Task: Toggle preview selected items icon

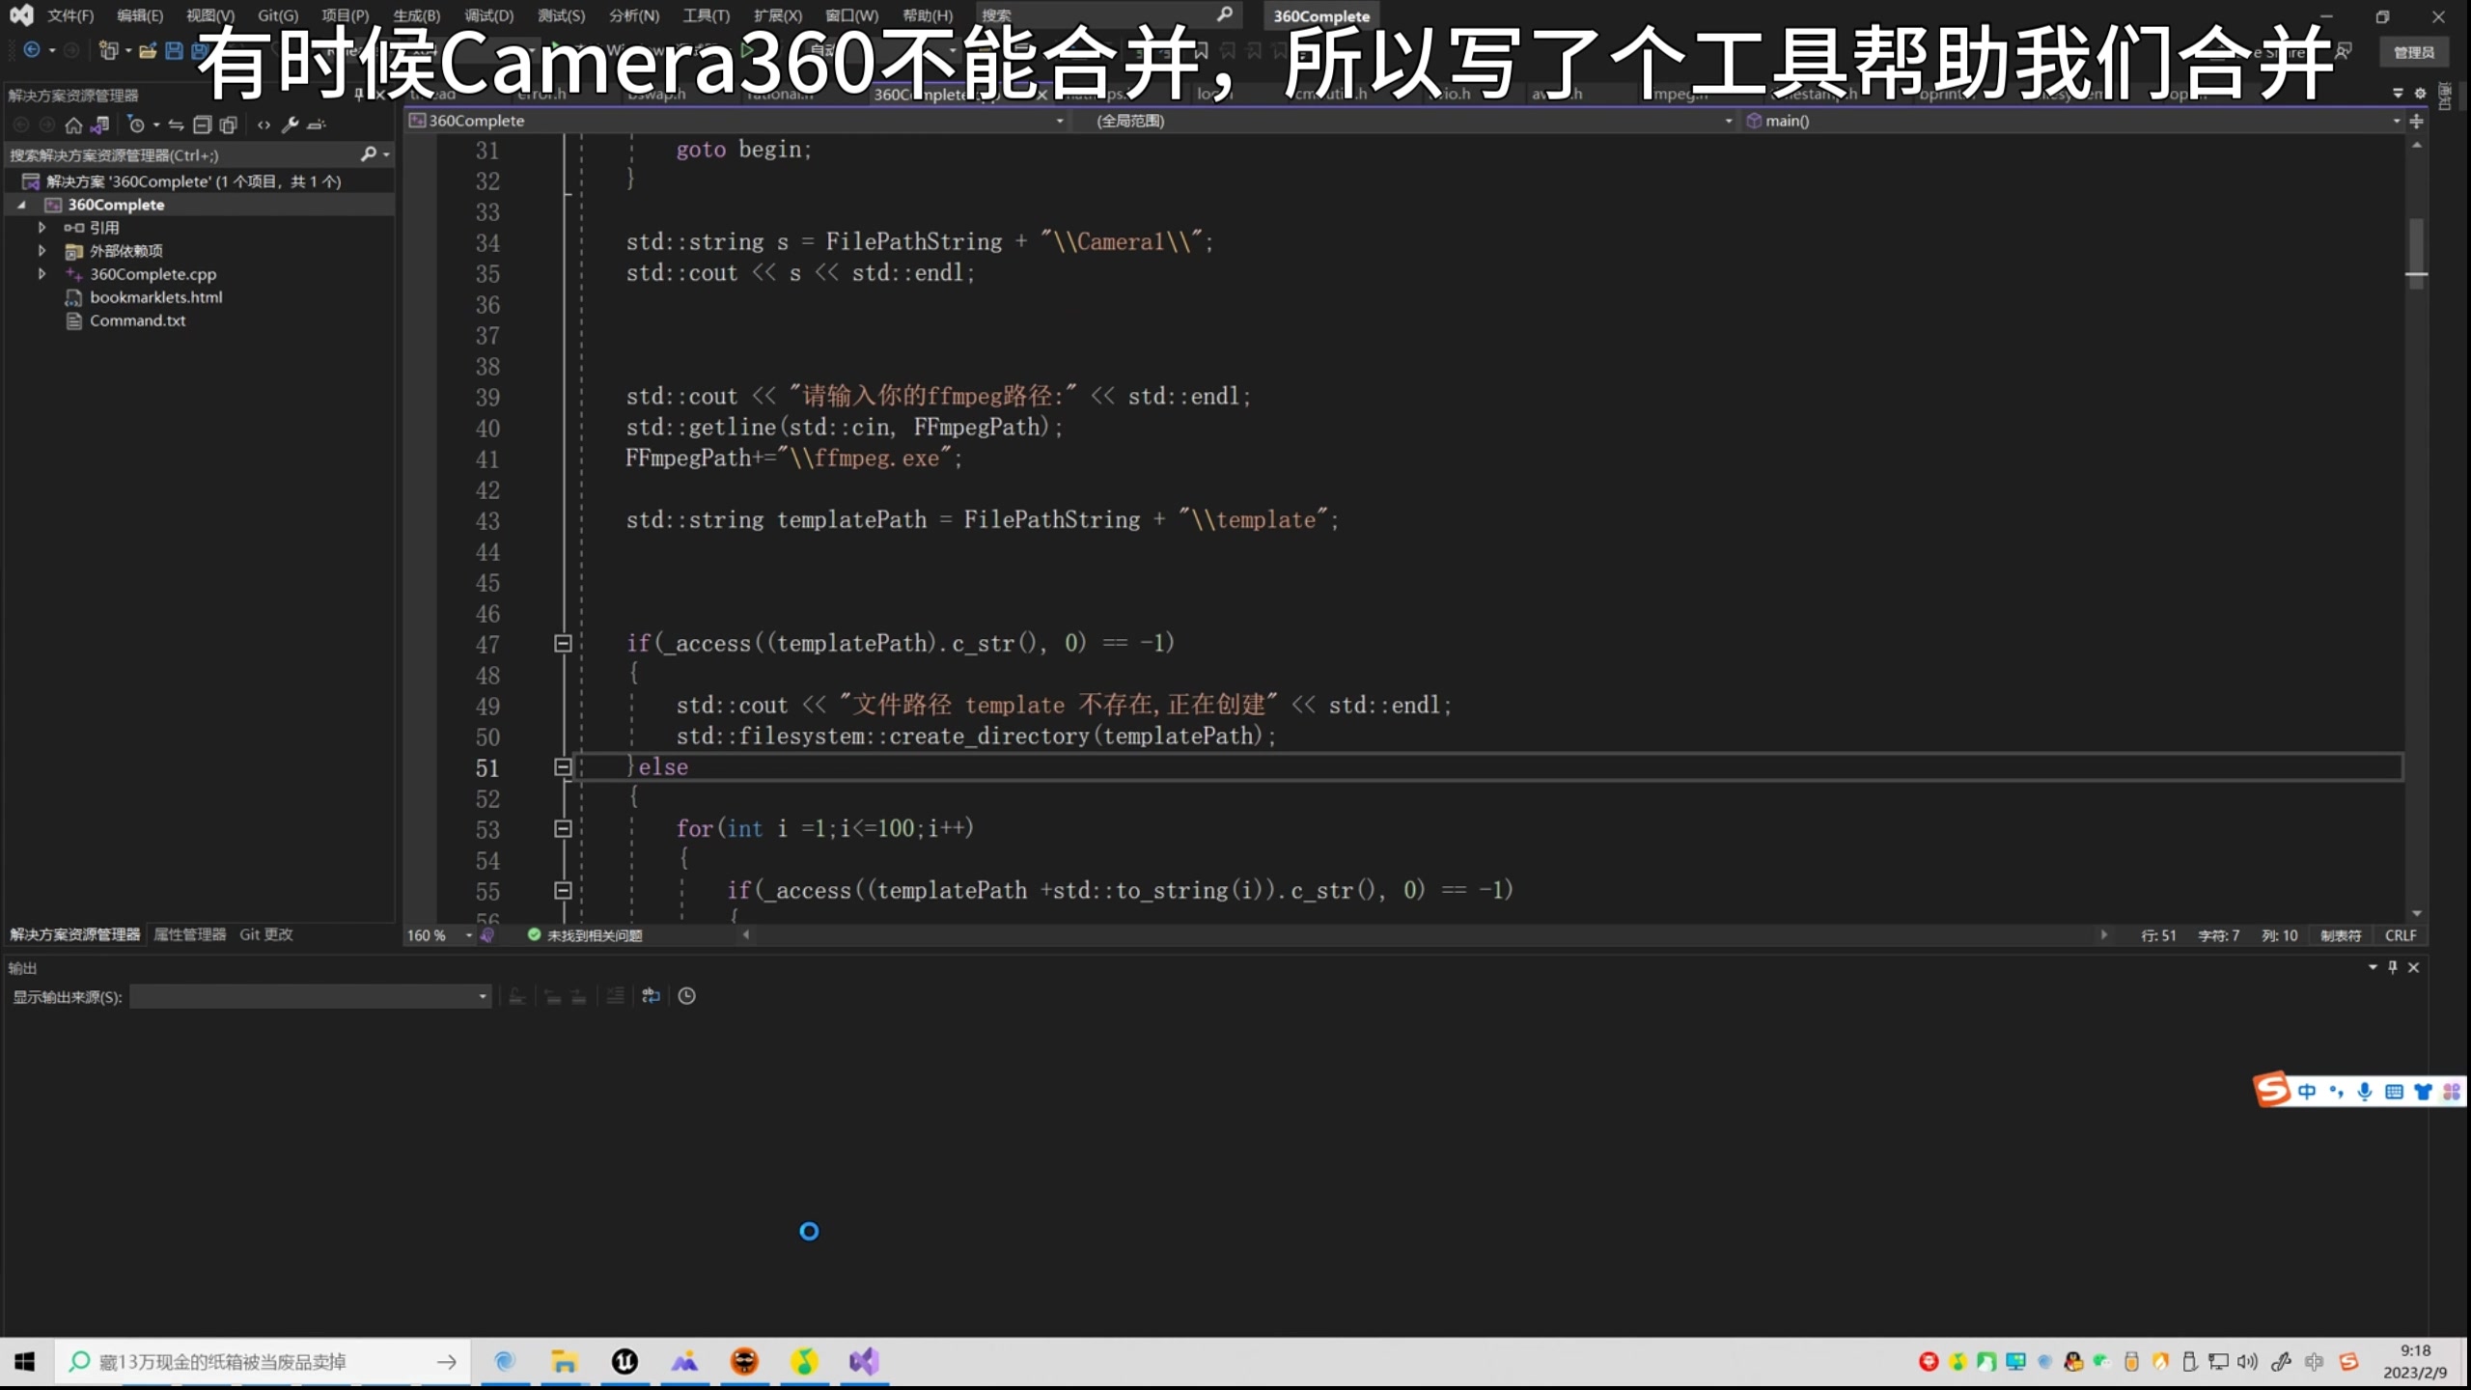Action: pos(317,125)
